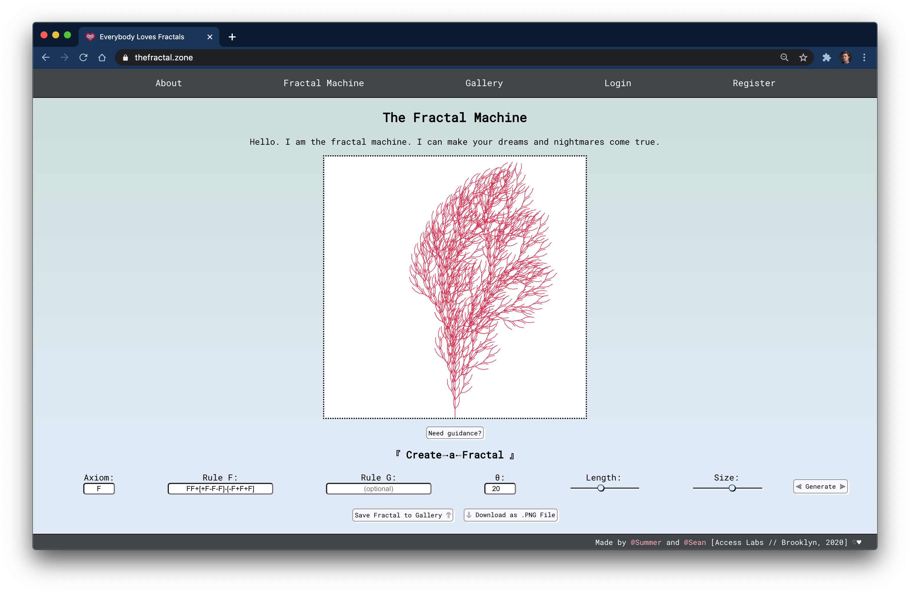Open the About page
The width and height of the screenshot is (910, 593).
pyautogui.click(x=169, y=83)
